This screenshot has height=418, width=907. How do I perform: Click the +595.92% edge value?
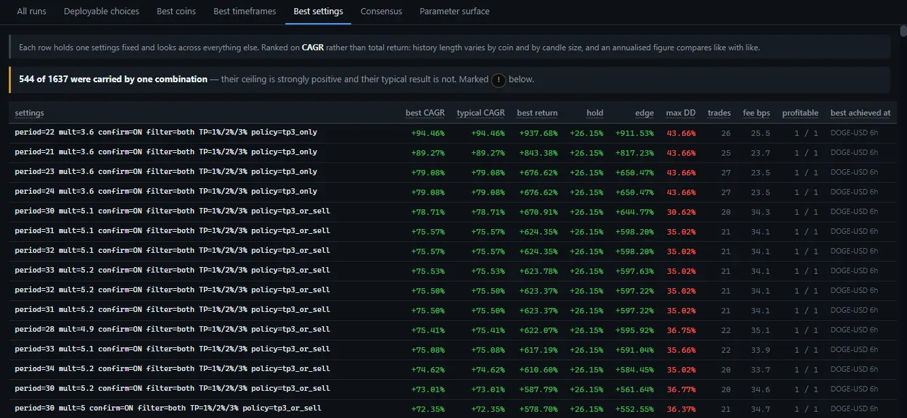(x=635, y=330)
